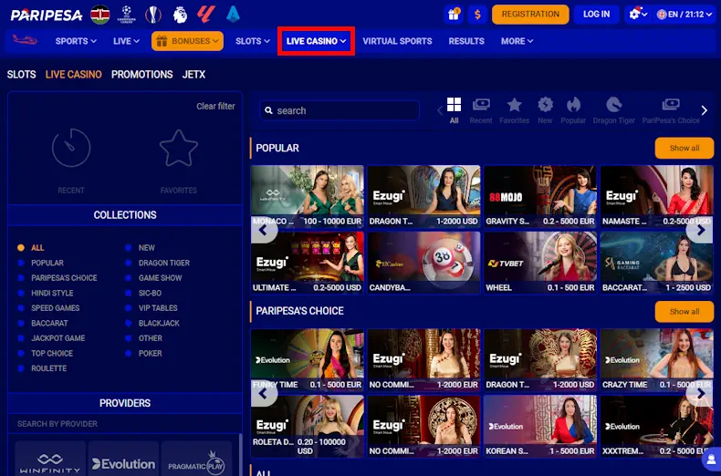Screen dimensions: 721x476
Task: Open the Serie A icon
Action: [233, 14]
